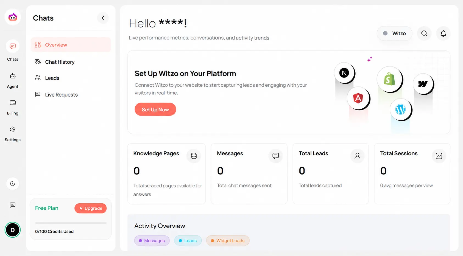Click the lightning bolt on Upgrade

(81, 208)
